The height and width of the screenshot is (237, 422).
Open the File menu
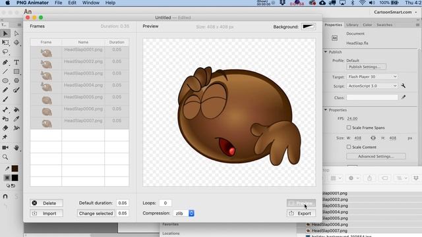(x=59, y=3)
